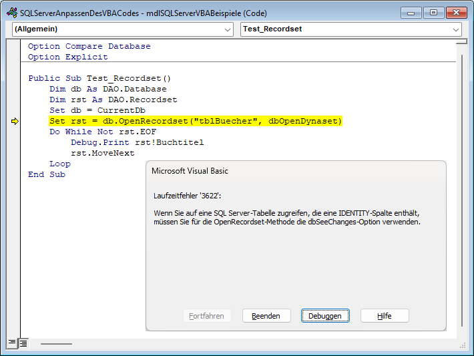This screenshot has width=474, height=356.
Task: Click the vertical scrollbar up arrow
Action: click(461, 44)
